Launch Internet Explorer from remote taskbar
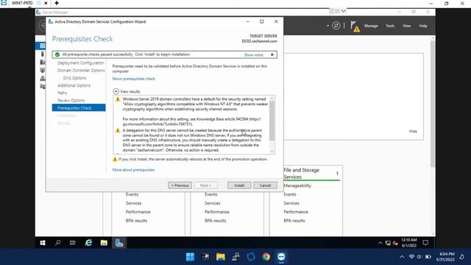The image size is (471, 265). point(88,243)
